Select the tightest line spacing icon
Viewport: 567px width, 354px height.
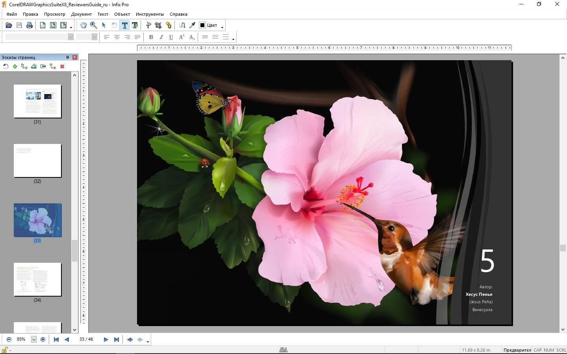point(205,37)
